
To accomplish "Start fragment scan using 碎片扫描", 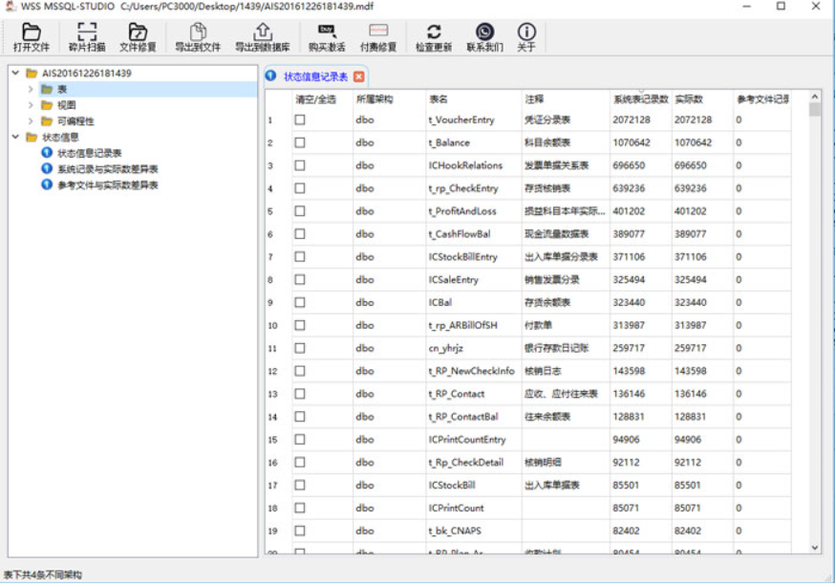I will 87,36.
